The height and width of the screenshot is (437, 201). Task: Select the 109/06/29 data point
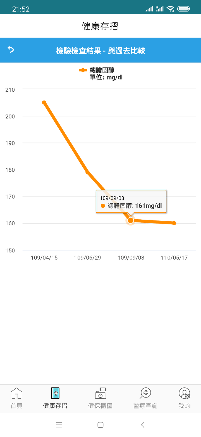[87, 172]
